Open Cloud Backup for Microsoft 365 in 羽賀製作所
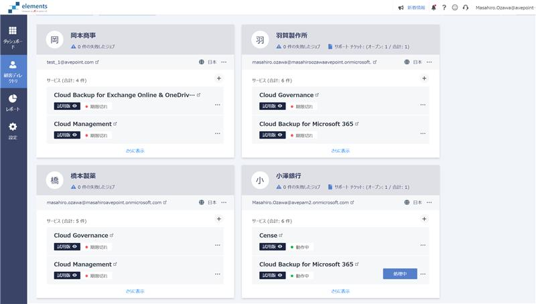This screenshot has width=536, height=304. point(309,124)
